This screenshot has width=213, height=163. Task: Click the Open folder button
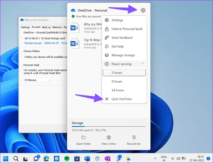pyautogui.click(x=83, y=140)
